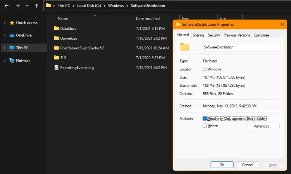Select the ReportingEvents.log file icon

(x=56, y=67)
